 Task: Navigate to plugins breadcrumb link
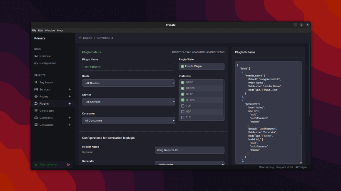click(87, 38)
